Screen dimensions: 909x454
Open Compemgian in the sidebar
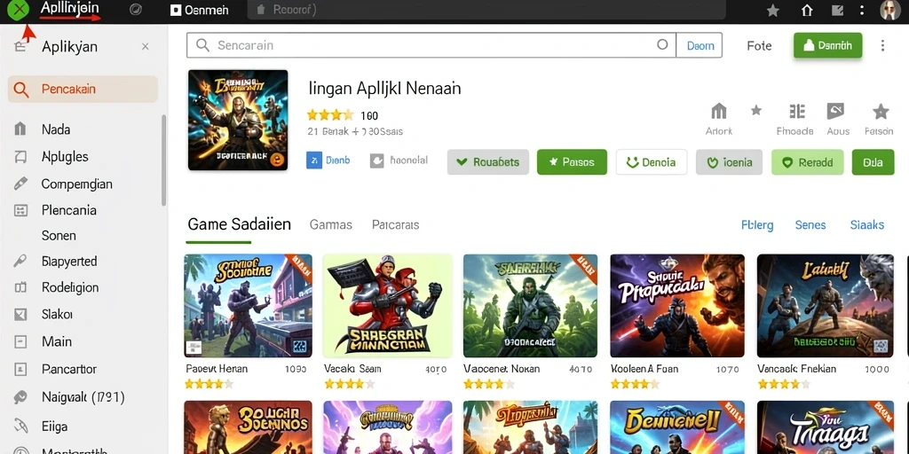(77, 184)
